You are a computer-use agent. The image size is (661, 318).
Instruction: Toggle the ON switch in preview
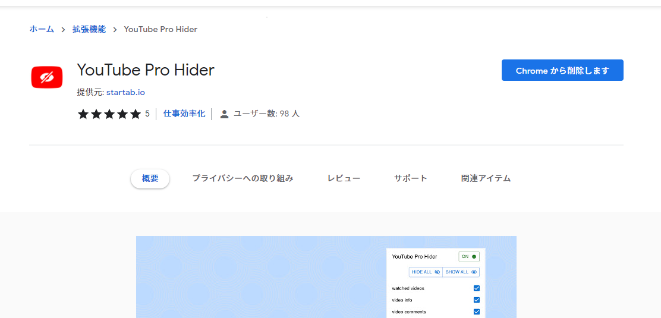(469, 256)
